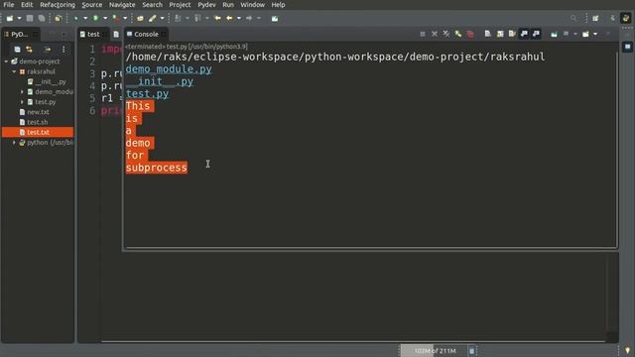The image size is (635, 357).
Task: Select the PyDev Package Explorer tab
Action: pyautogui.click(x=19, y=35)
